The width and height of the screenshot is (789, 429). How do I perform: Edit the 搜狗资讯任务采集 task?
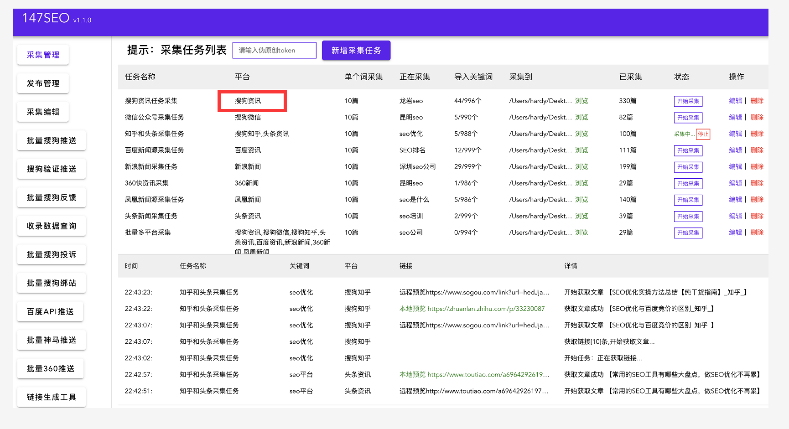tap(735, 101)
